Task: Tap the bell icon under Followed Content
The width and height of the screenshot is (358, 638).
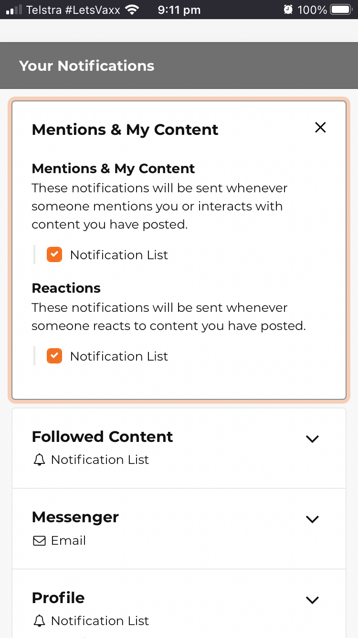Action: (x=39, y=460)
